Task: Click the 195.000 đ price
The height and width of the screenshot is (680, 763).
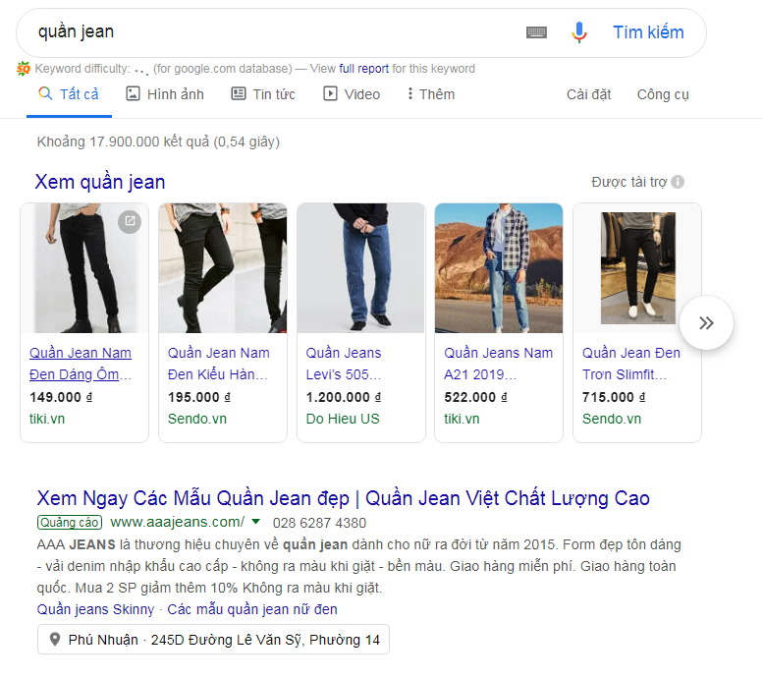Action: [x=199, y=397]
